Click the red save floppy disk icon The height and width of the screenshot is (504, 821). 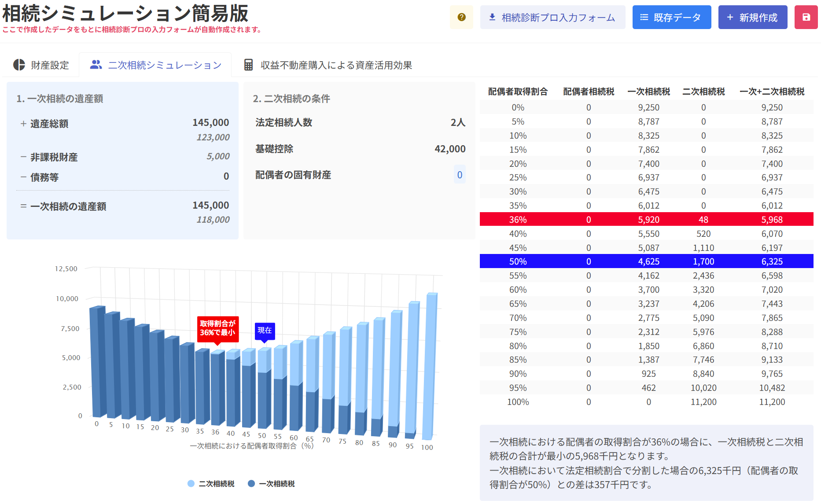(x=806, y=17)
